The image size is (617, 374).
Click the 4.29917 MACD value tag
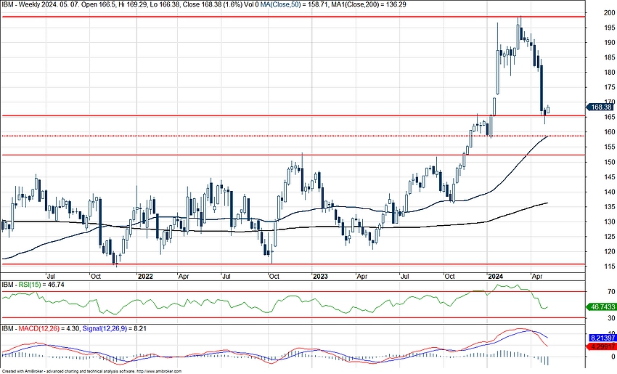point(602,347)
